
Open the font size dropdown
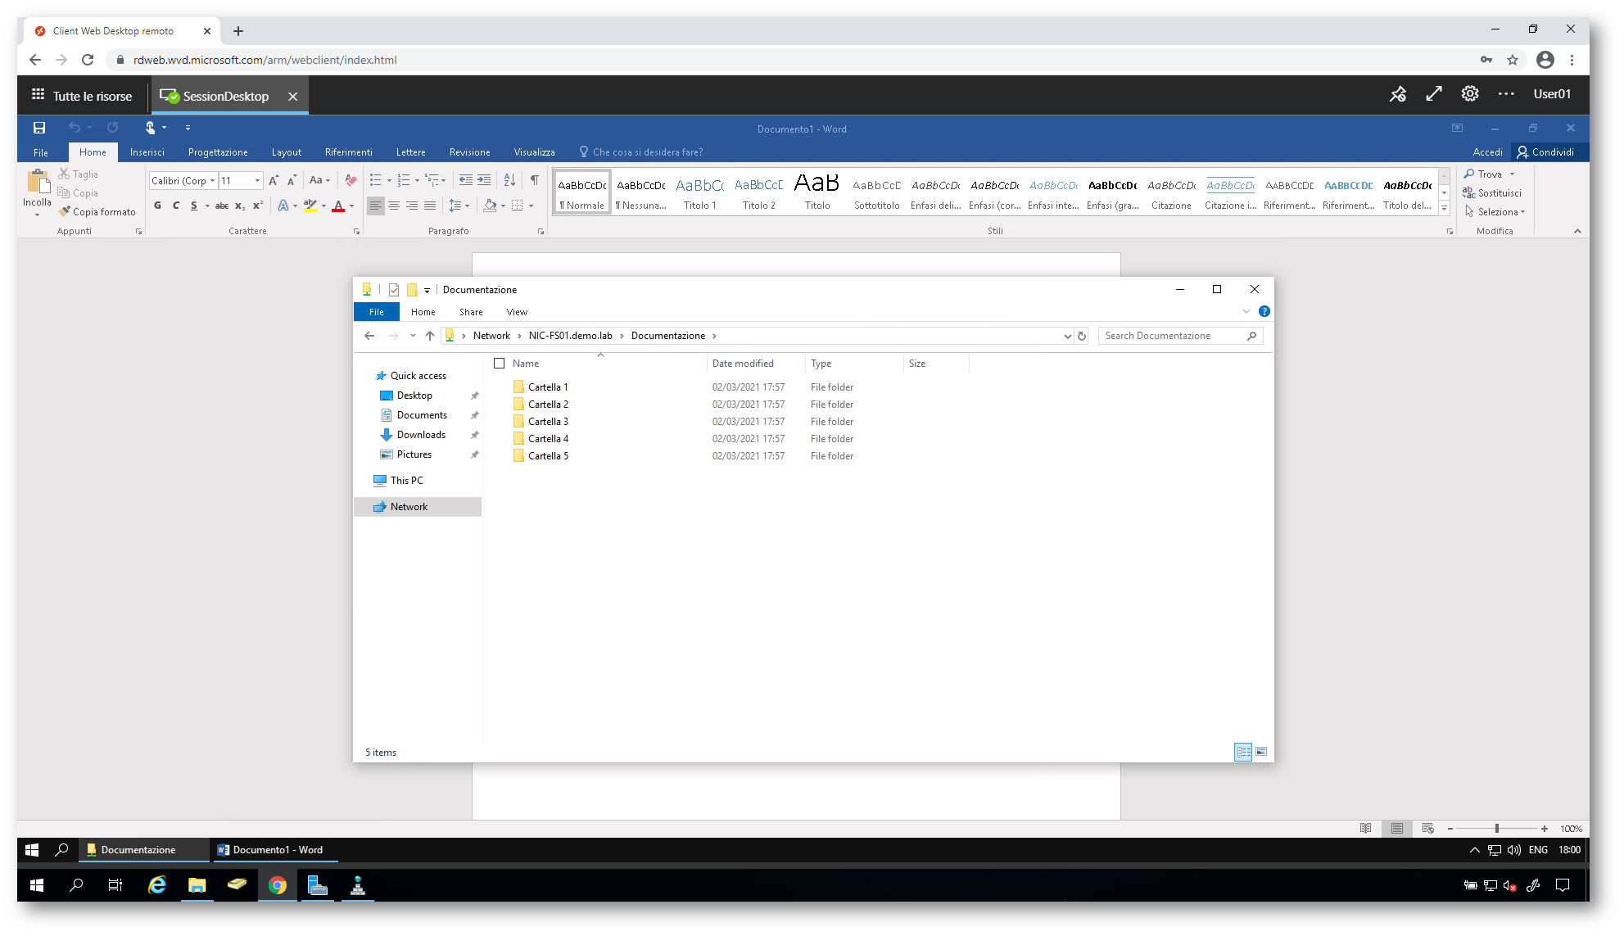click(x=257, y=181)
